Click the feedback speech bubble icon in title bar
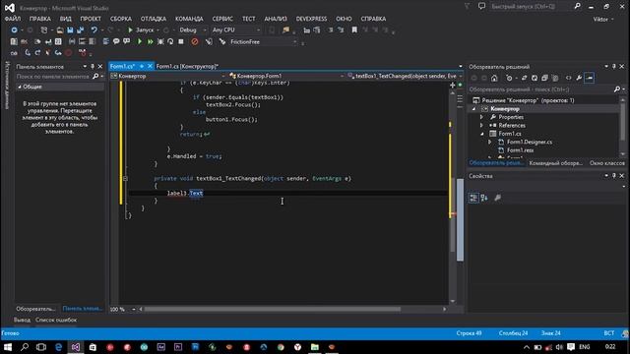 (x=481, y=6)
